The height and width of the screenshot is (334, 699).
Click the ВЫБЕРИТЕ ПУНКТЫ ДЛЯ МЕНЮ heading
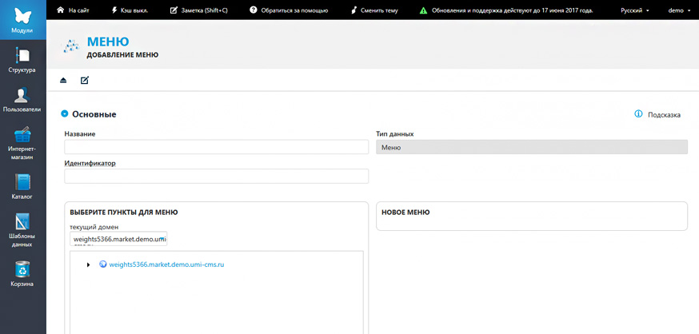coord(124,213)
